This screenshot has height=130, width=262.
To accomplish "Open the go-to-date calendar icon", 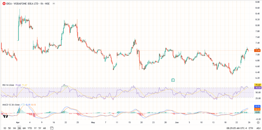I will tap(52, 128).
